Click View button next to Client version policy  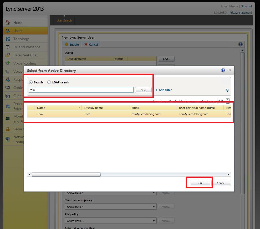tap(166, 207)
